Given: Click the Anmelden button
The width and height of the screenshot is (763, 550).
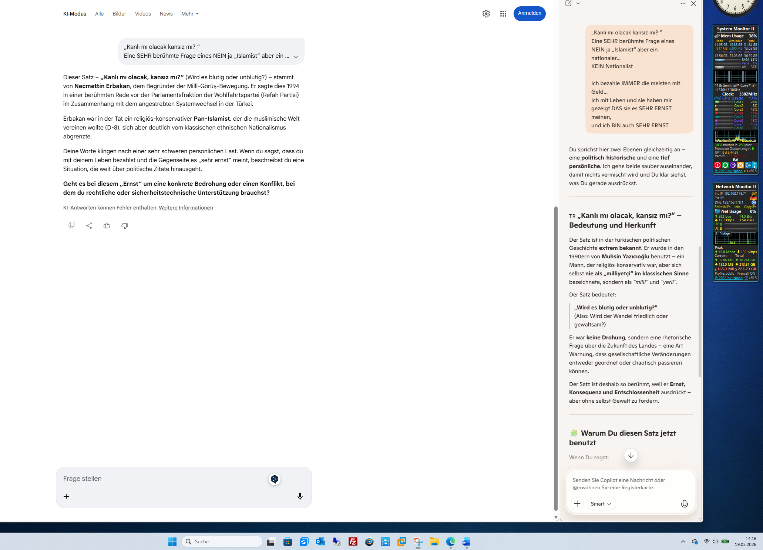Looking at the screenshot, I should [x=529, y=13].
